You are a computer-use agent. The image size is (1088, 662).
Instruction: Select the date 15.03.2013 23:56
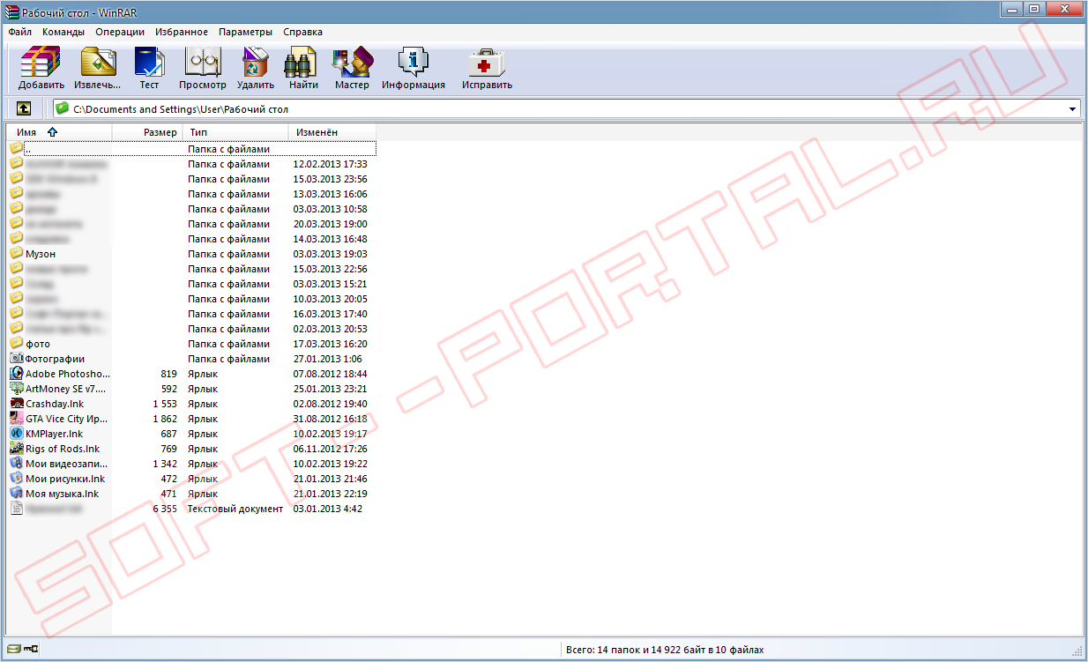point(330,179)
